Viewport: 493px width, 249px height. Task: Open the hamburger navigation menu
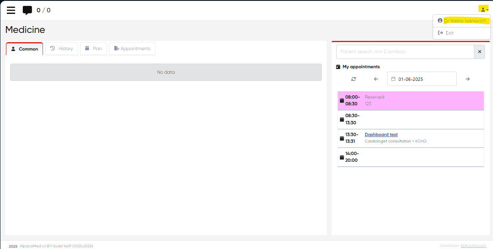pyautogui.click(x=11, y=10)
